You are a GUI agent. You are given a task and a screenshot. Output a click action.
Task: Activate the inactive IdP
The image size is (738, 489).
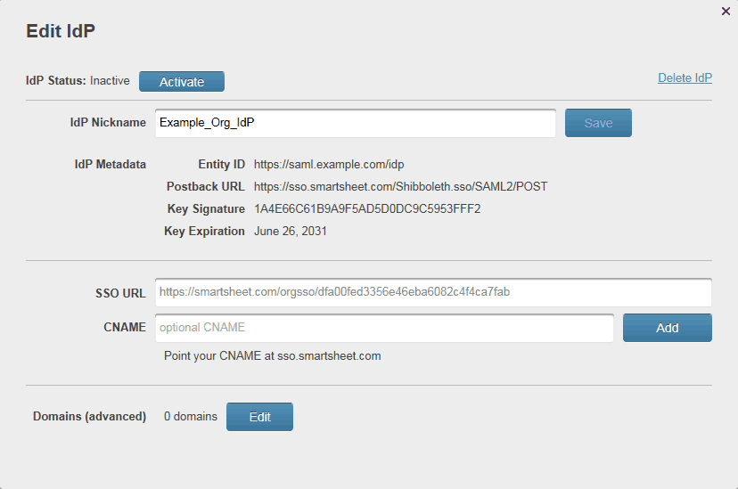[182, 82]
